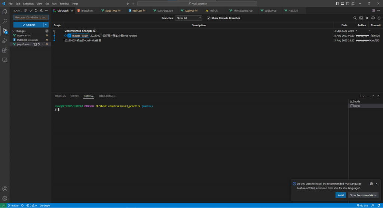Select Uncommitted Changes (3) row
The height and width of the screenshot is (208, 383).
coord(217,31)
